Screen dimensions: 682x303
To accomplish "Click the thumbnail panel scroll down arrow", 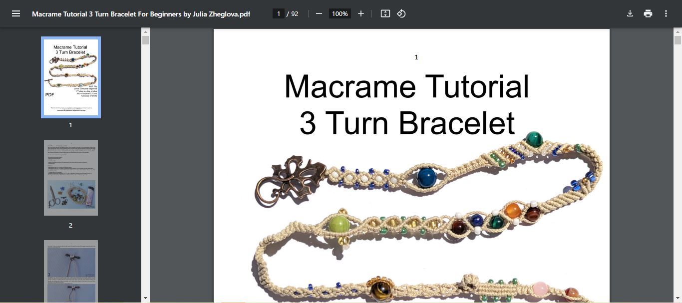I will [x=145, y=298].
